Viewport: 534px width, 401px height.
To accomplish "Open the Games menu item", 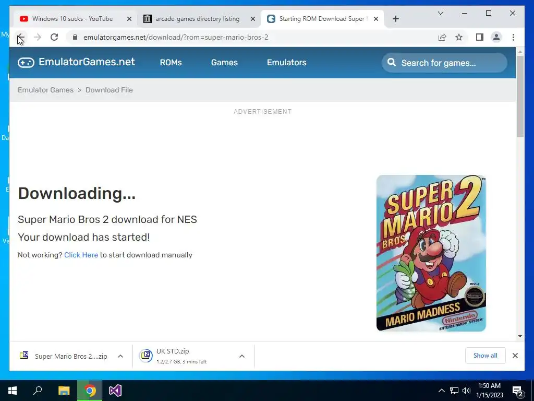I will [224, 63].
